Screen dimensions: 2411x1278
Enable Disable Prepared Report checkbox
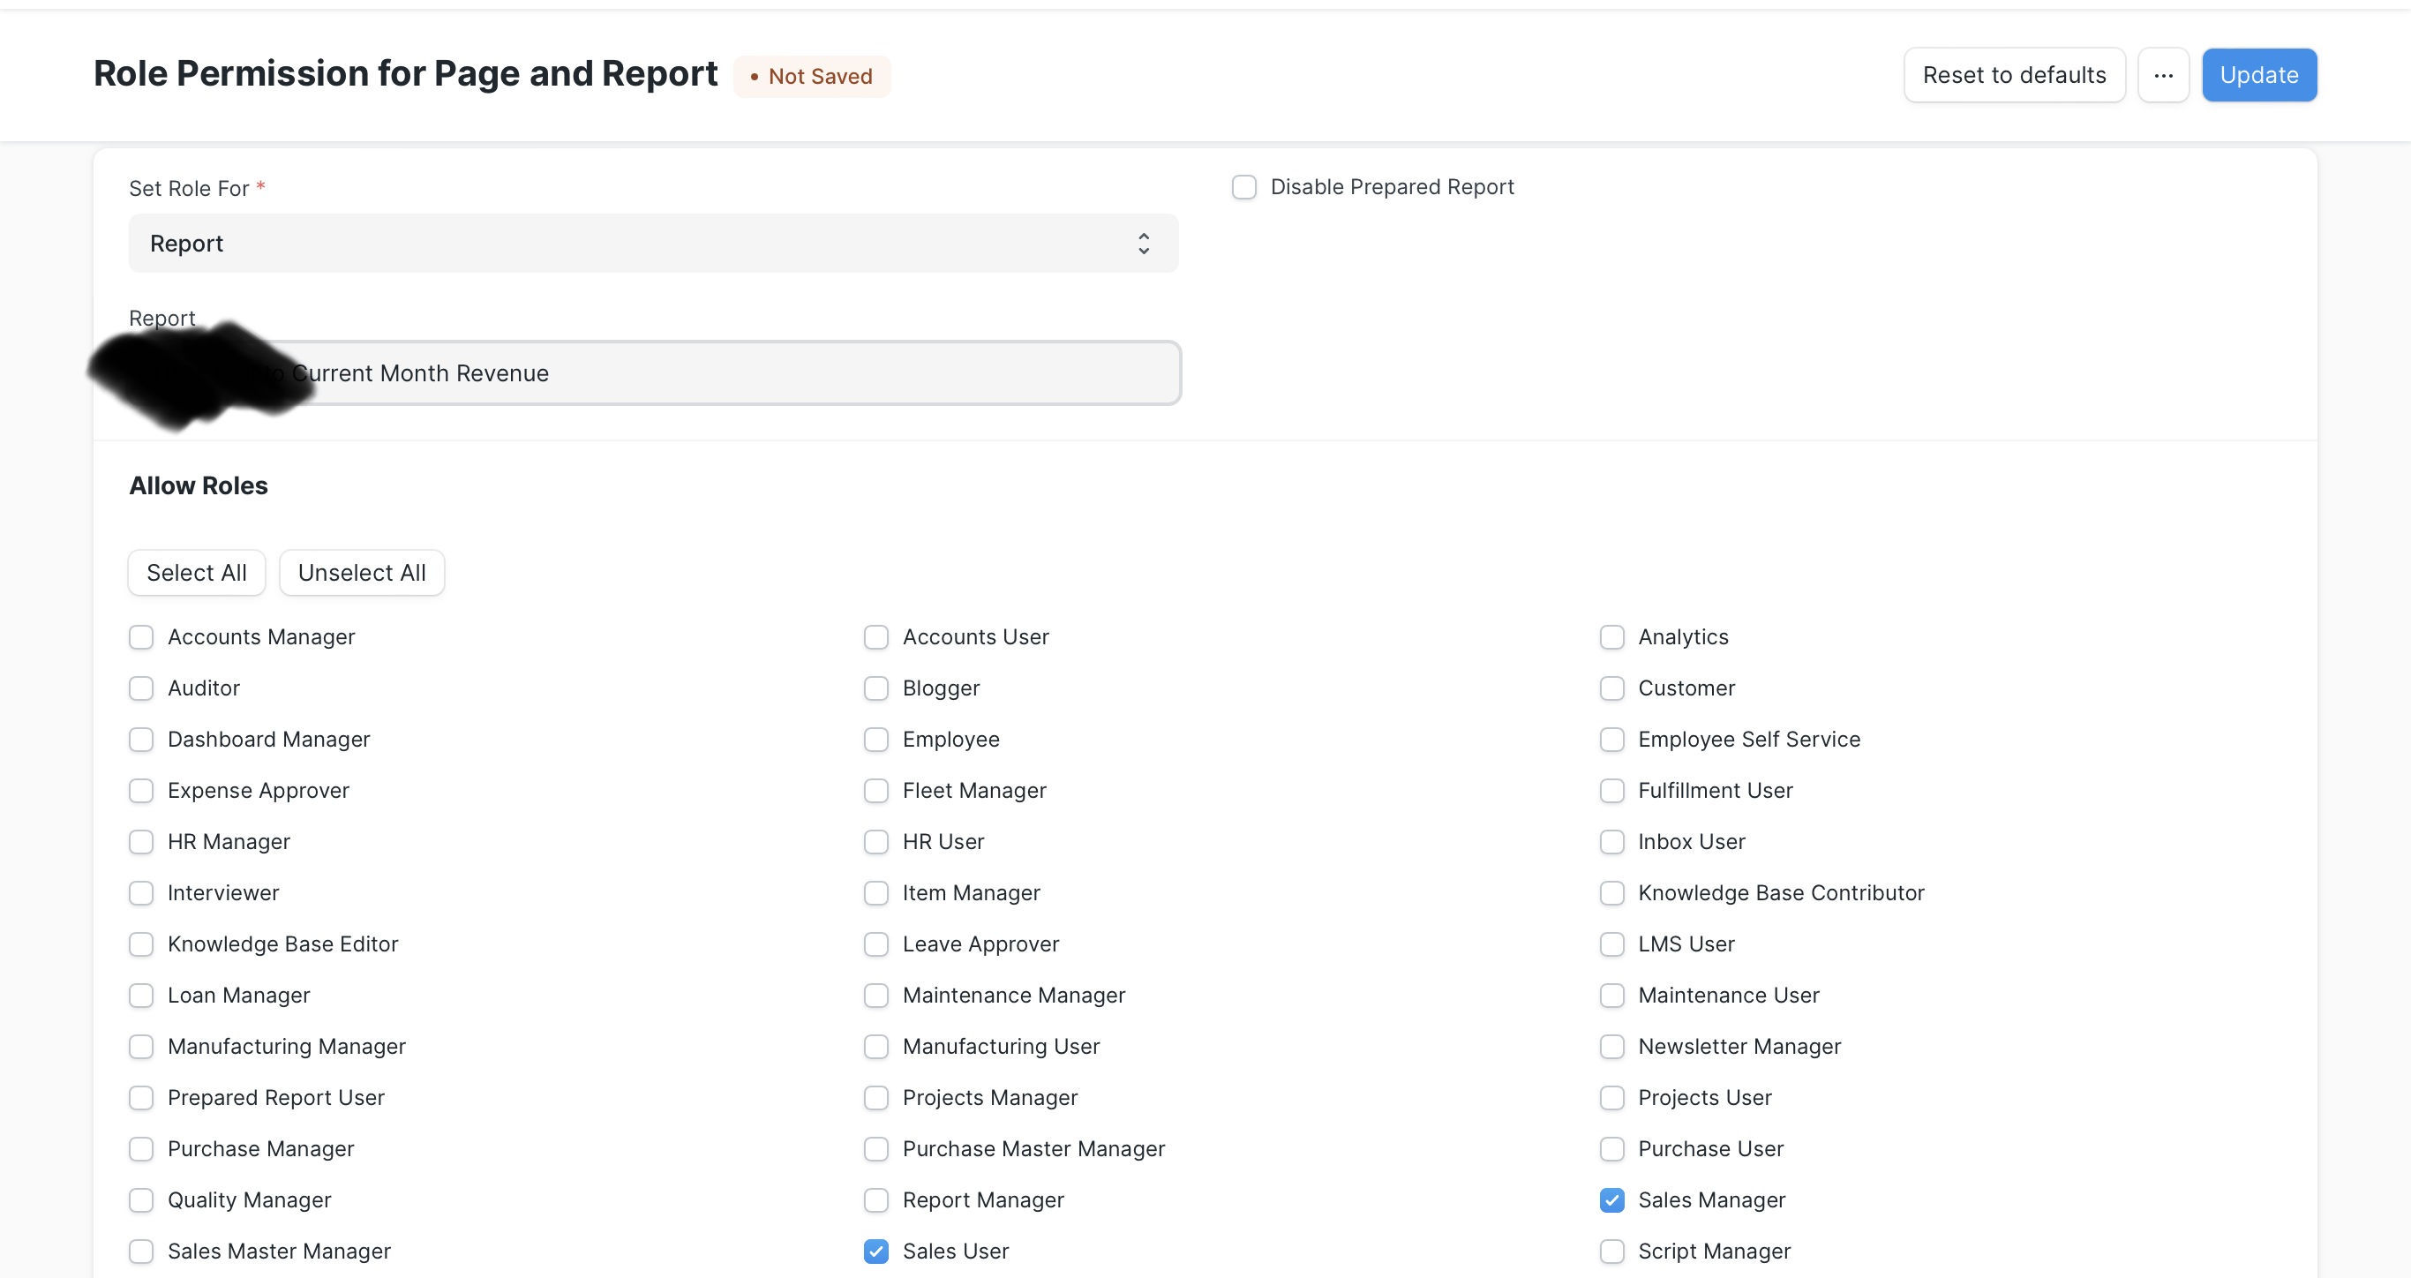(1243, 187)
